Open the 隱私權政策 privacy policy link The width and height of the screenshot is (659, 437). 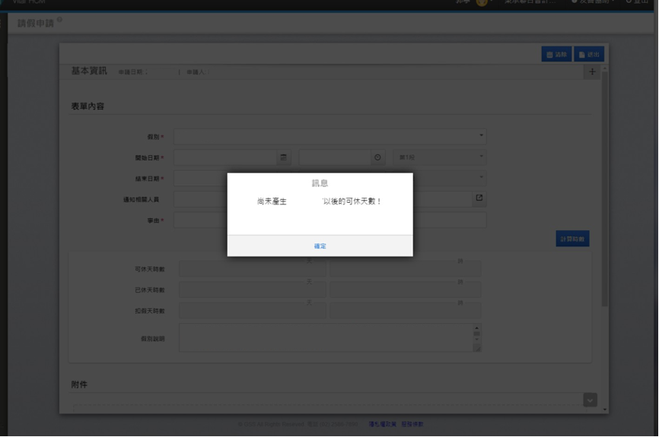pos(383,424)
